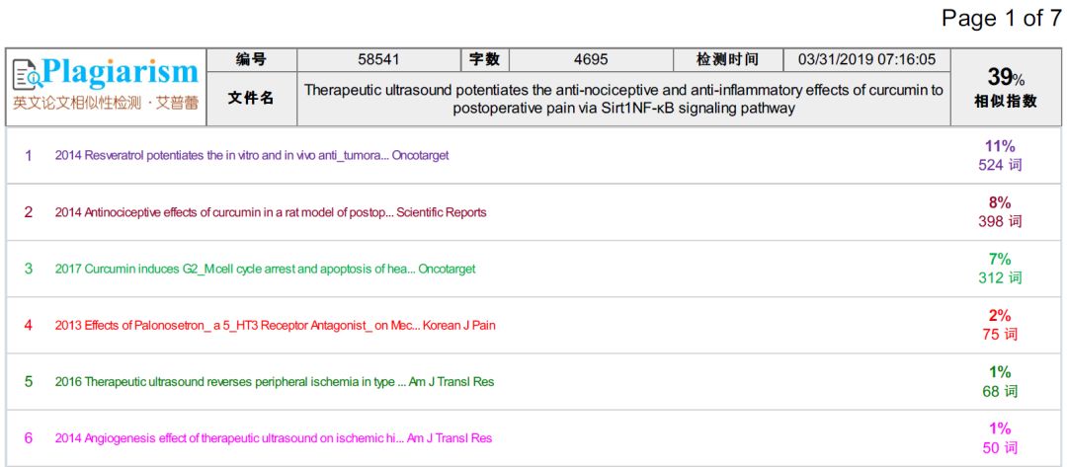Click the detection timestamp 03/31/2019 07:16:05

pyautogui.click(x=866, y=60)
